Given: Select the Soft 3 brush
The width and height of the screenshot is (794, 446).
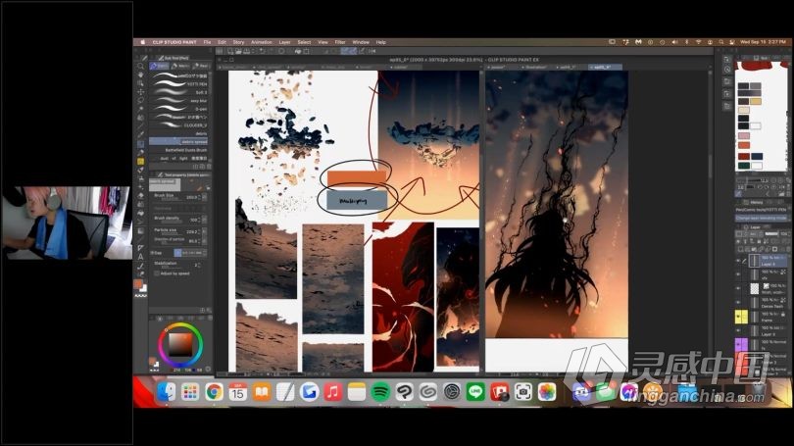Looking at the screenshot, I should click(179, 93).
